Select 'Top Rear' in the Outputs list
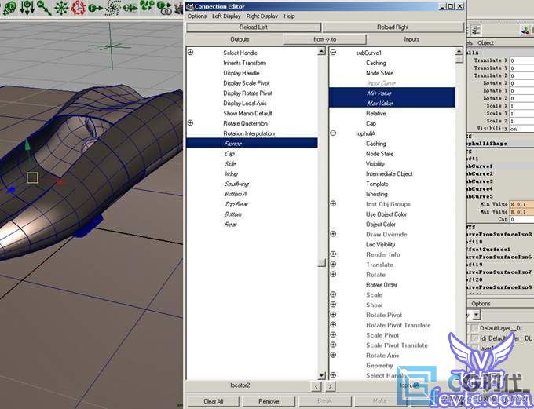This screenshot has width=534, height=409. click(x=236, y=204)
